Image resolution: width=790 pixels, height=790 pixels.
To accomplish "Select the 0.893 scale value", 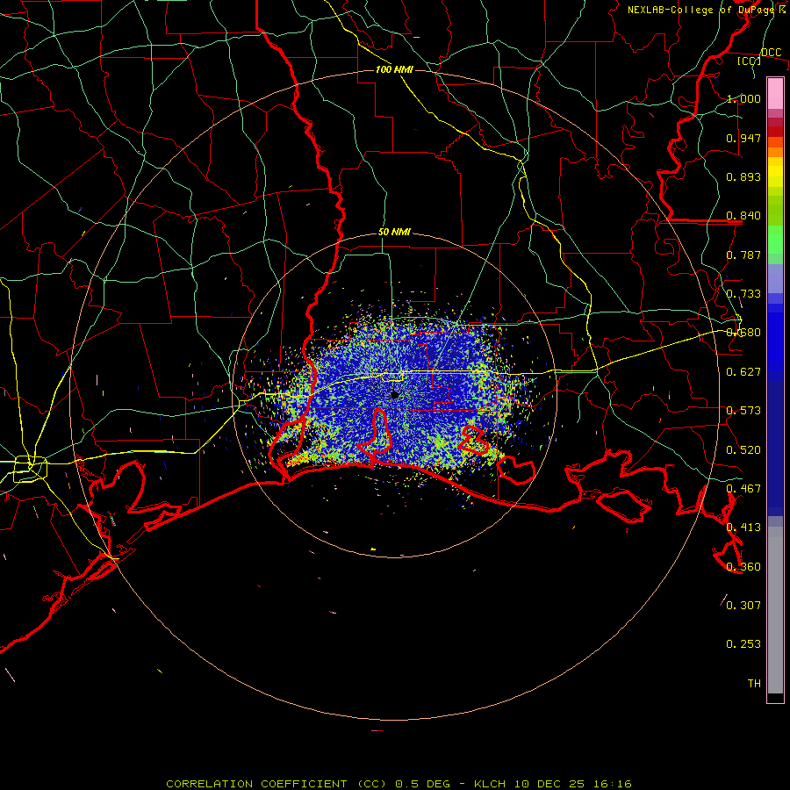I will 743,176.
